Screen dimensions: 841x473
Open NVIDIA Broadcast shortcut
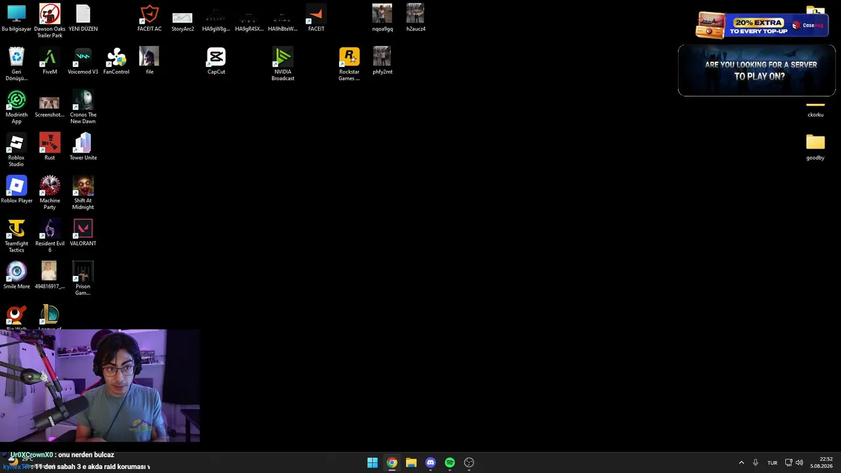[283, 64]
